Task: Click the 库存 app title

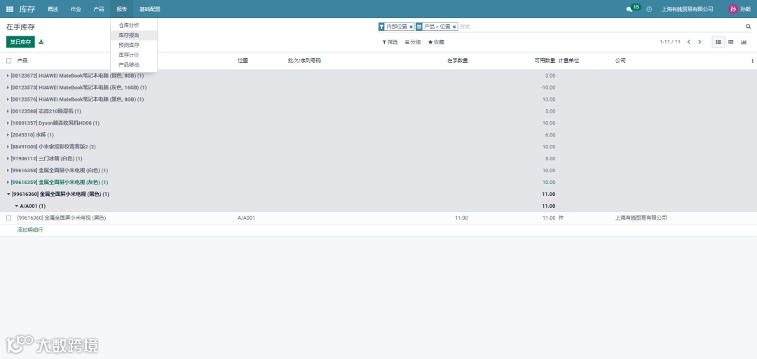Action: tap(27, 9)
